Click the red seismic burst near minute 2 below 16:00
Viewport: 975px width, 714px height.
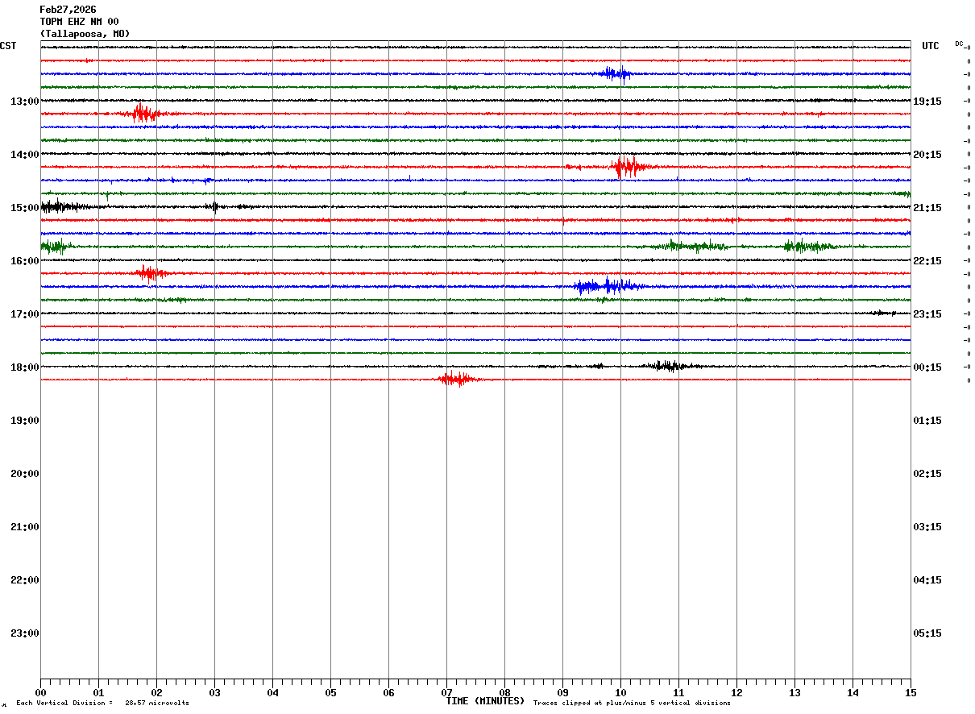coord(150,273)
